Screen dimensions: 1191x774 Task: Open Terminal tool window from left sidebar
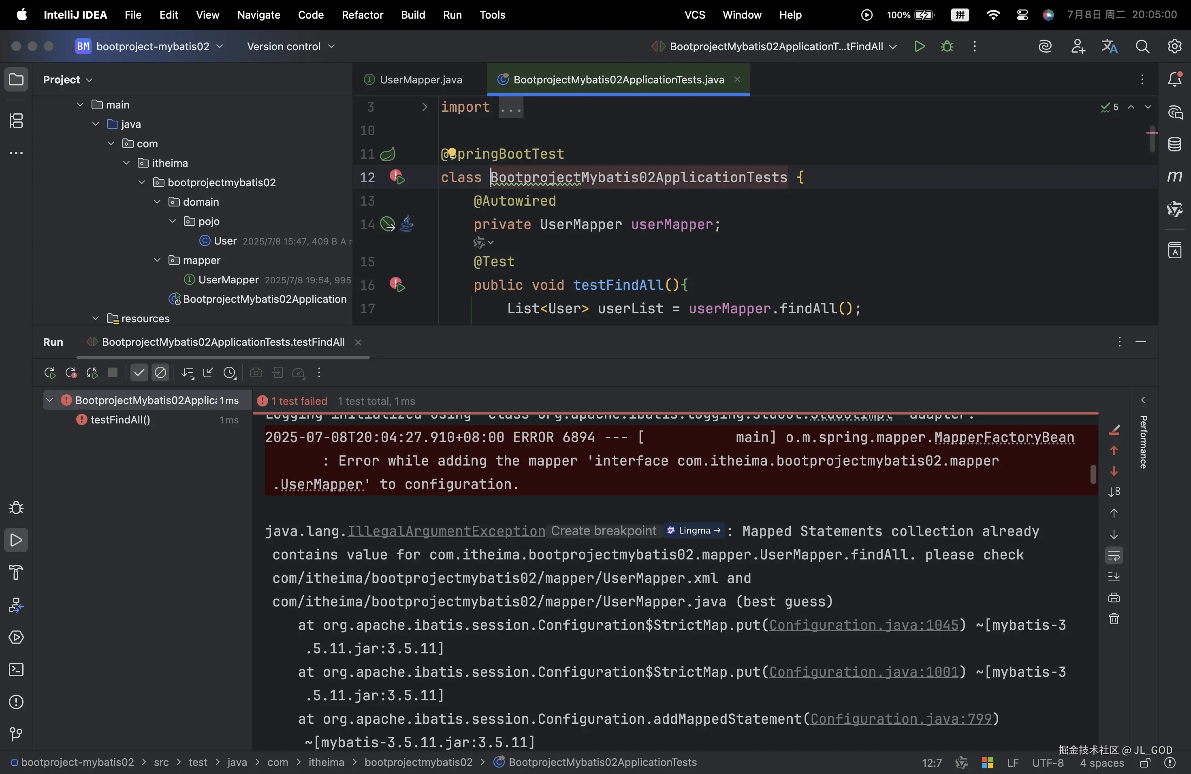click(x=16, y=670)
